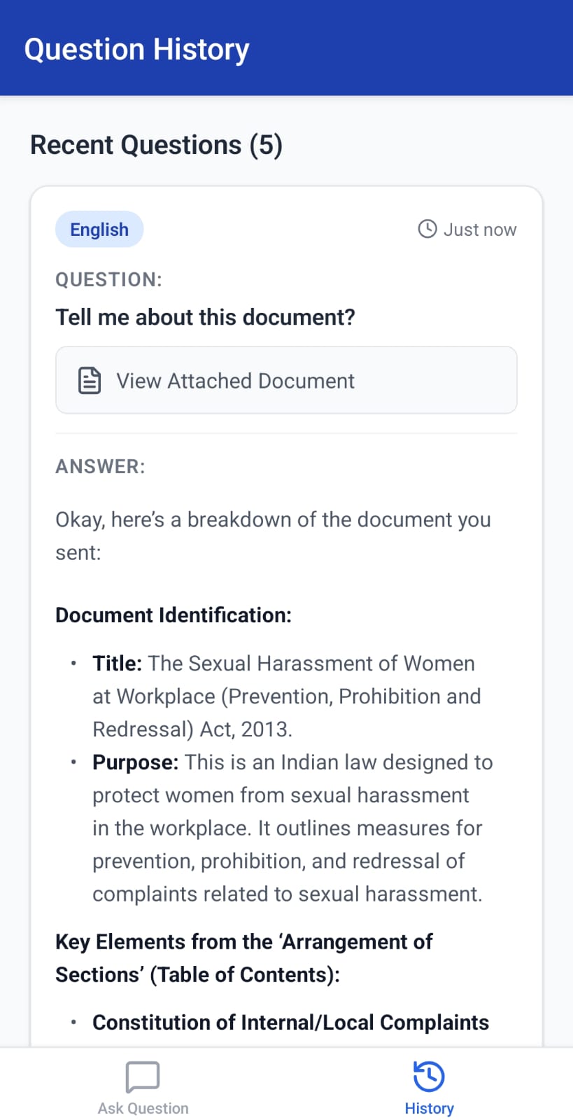Click the 'Purpose:' bullet label

tap(136, 762)
